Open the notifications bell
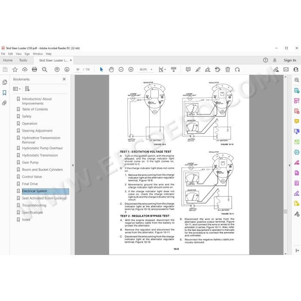Image resolution: width=301 pixels, height=301 pixels. click(275, 60)
